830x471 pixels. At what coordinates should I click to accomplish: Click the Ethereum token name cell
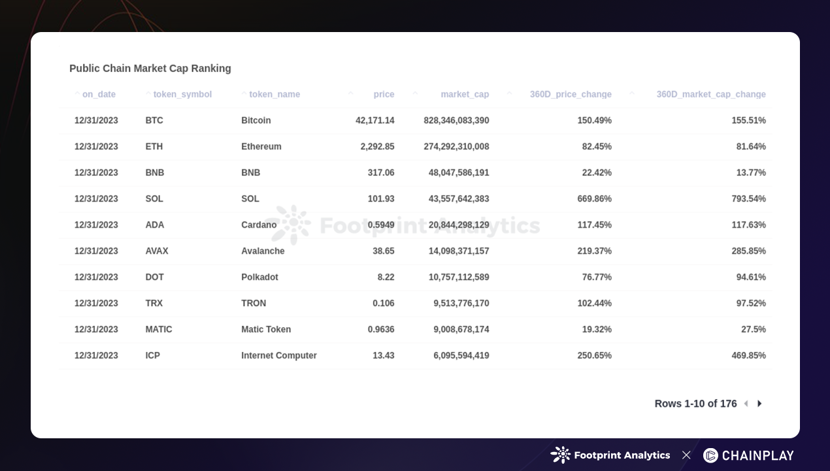pos(261,147)
